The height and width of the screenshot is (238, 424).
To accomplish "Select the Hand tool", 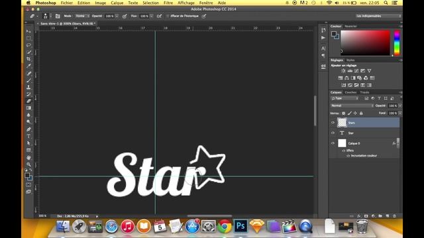I will pyautogui.click(x=28, y=157).
